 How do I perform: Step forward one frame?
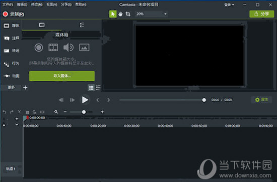(x=72, y=100)
